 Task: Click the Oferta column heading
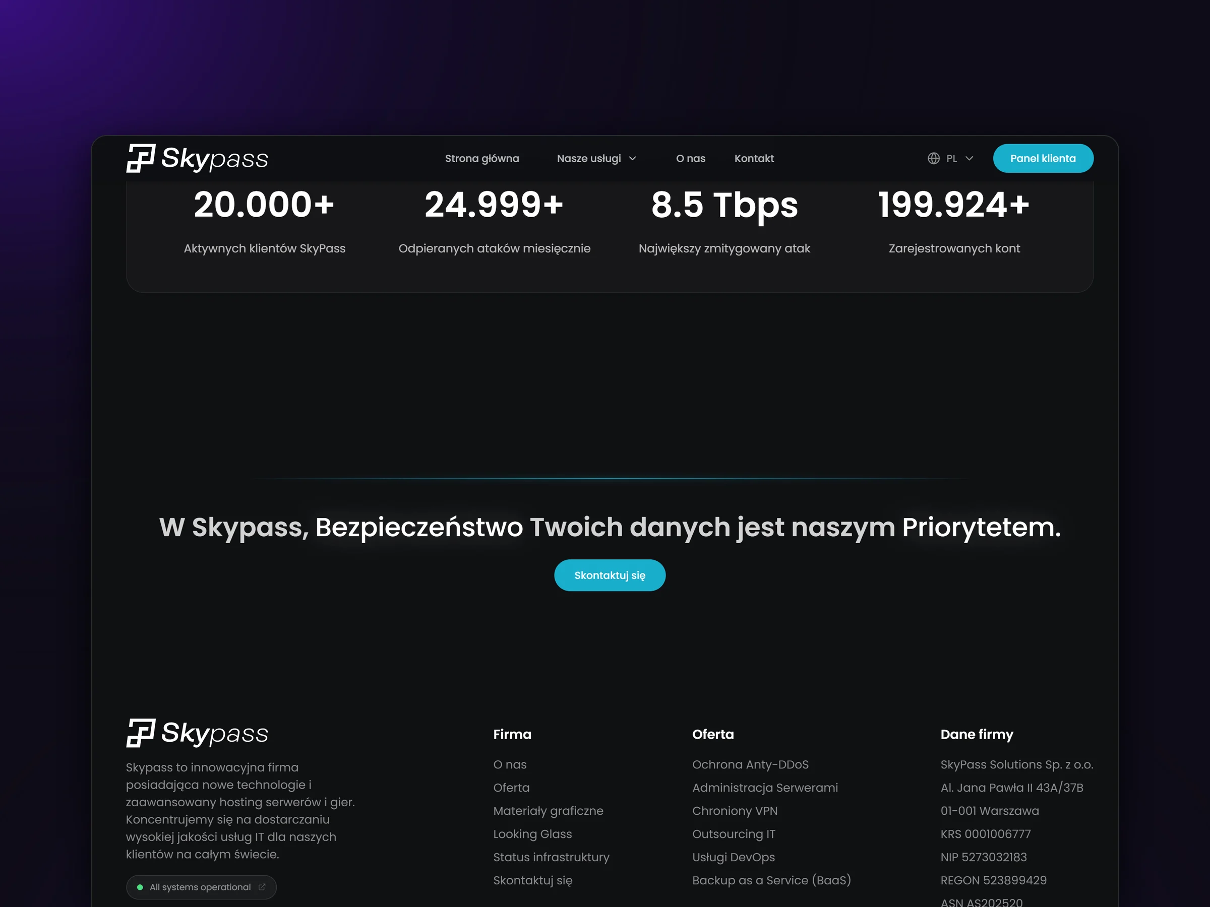pyautogui.click(x=713, y=734)
